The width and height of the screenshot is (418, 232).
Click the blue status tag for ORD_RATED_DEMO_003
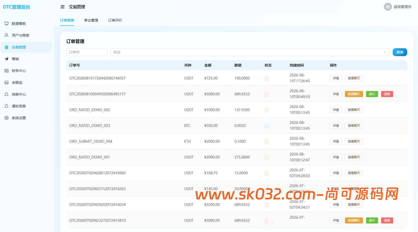point(267,126)
